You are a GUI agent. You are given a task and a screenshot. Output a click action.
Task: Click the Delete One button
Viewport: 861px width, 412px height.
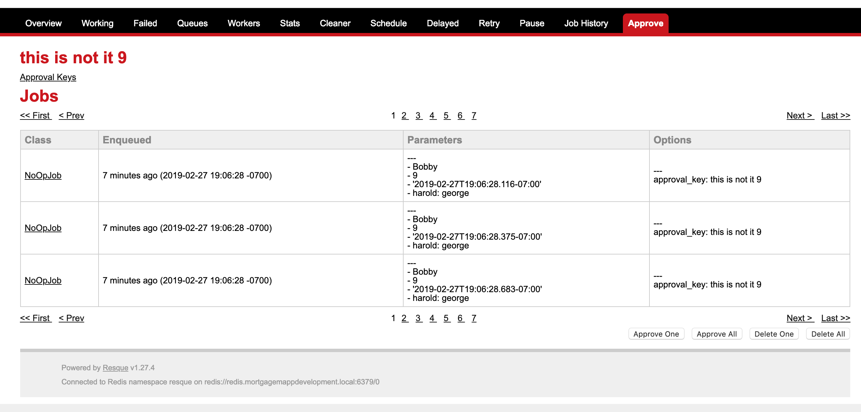click(774, 334)
